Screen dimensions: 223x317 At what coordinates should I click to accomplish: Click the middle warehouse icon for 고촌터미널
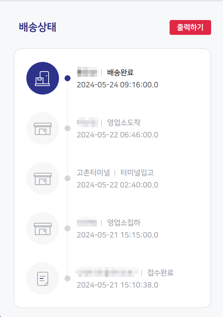[42, 178]
